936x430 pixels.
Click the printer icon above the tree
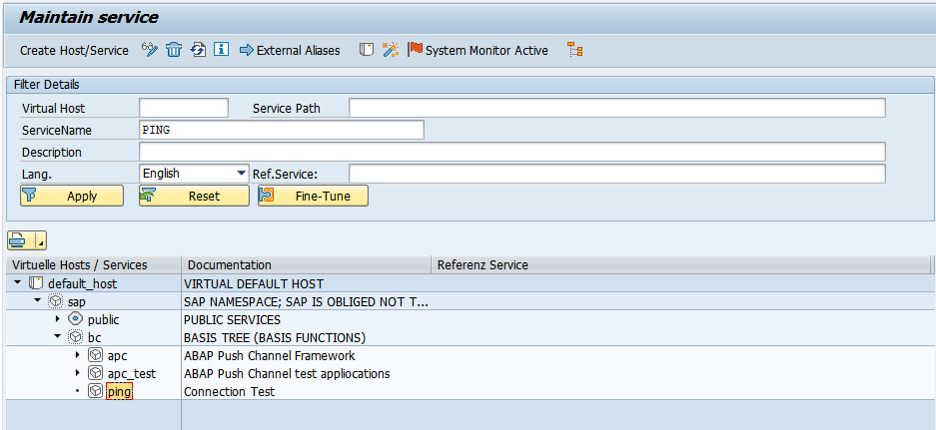pos(21,240)
